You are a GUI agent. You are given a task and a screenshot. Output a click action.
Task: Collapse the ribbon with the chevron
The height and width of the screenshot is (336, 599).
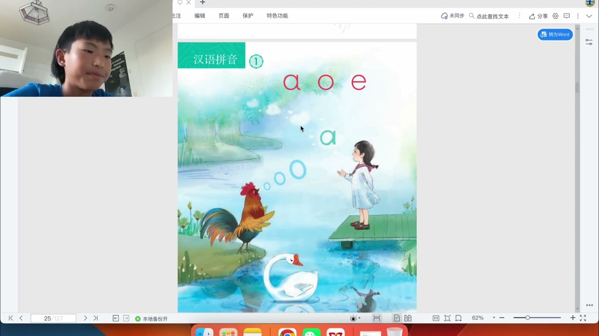tap(589, 16)
